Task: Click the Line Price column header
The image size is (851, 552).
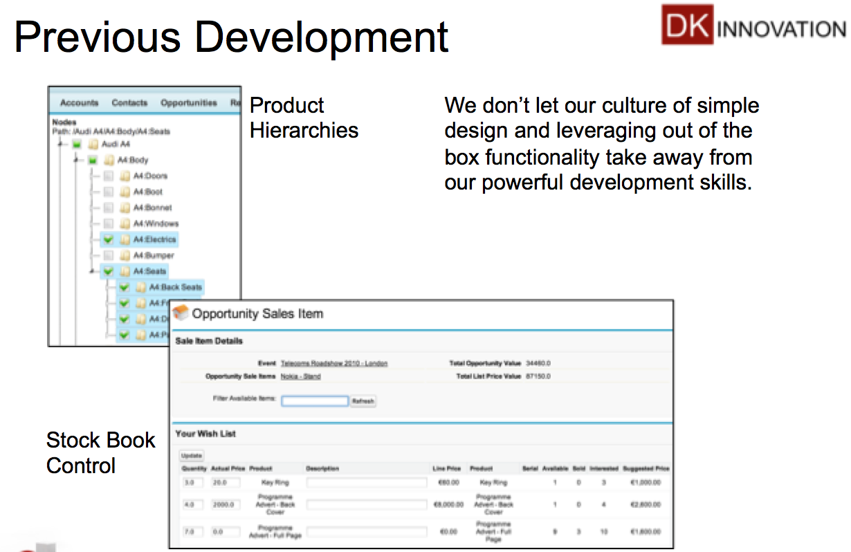Action: 446,469
